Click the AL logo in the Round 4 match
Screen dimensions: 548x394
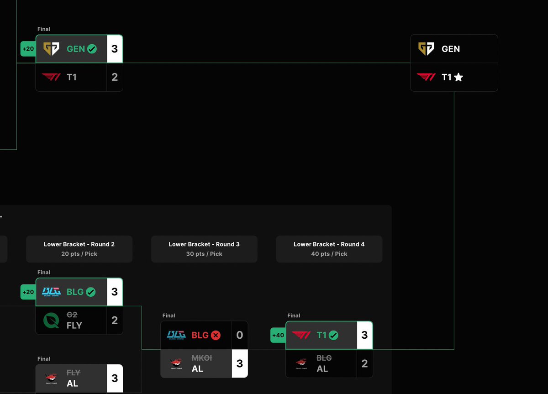301,363
